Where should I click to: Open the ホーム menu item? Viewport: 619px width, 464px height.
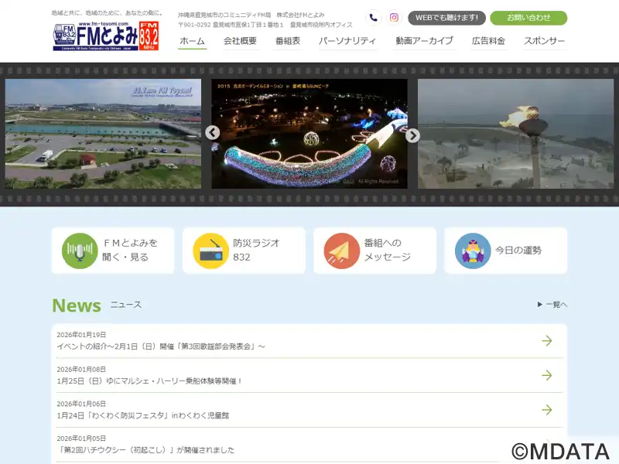[192, 41]
